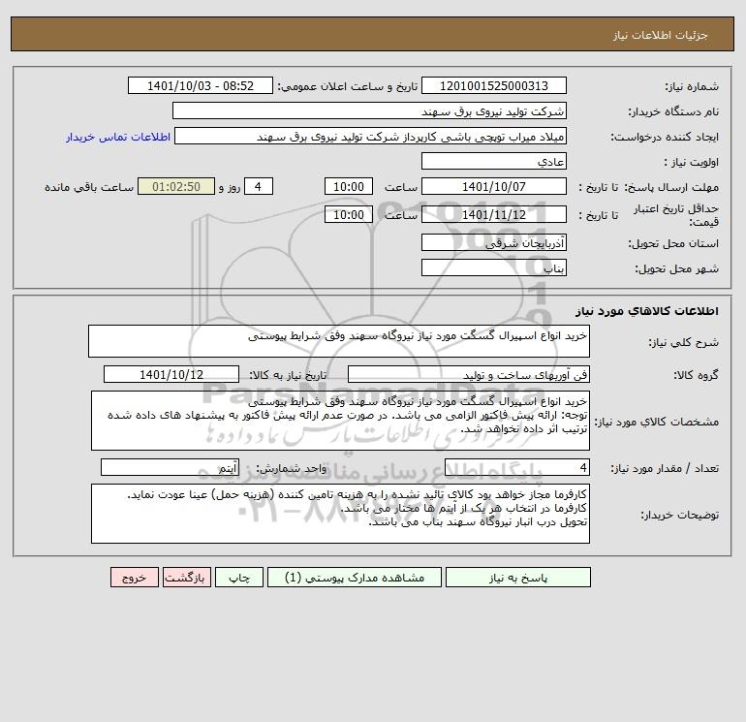Click the گروه کالا label
The height and width of the screenshot is (722, 746).
click(x=696, y=375)
